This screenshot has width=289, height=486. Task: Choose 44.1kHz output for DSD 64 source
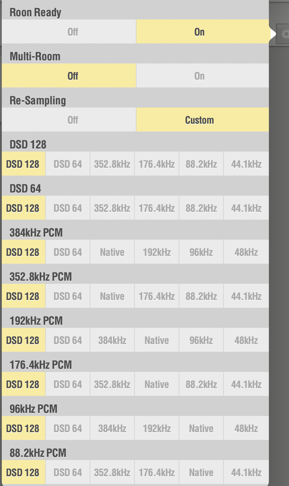[246, 208]
